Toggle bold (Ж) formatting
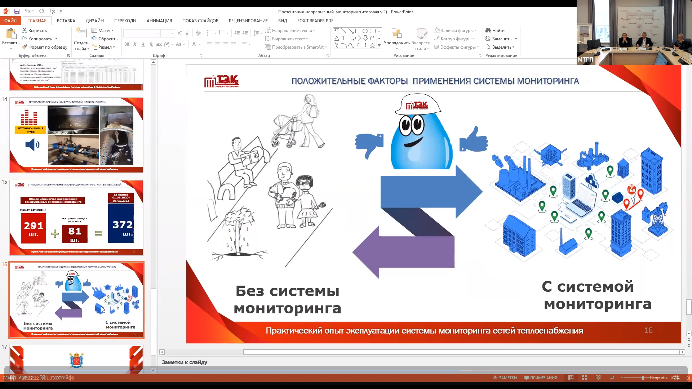This screenshot has width=692, height=389. tap(127, 44)
